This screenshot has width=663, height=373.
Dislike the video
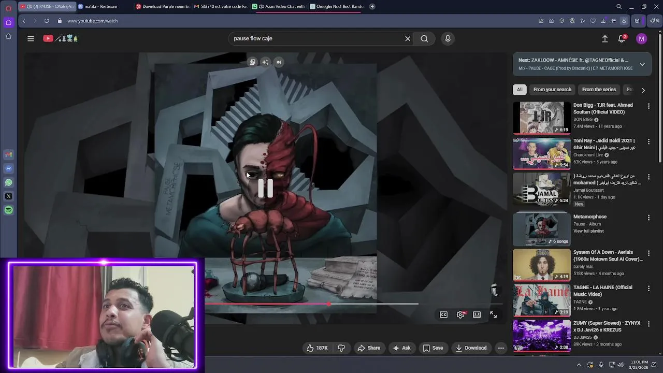pyautogui.click(x=341, y=348)
